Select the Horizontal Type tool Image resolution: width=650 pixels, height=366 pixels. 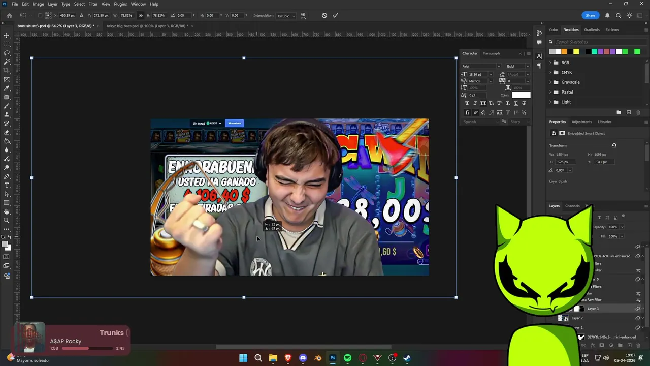point(7,185)
